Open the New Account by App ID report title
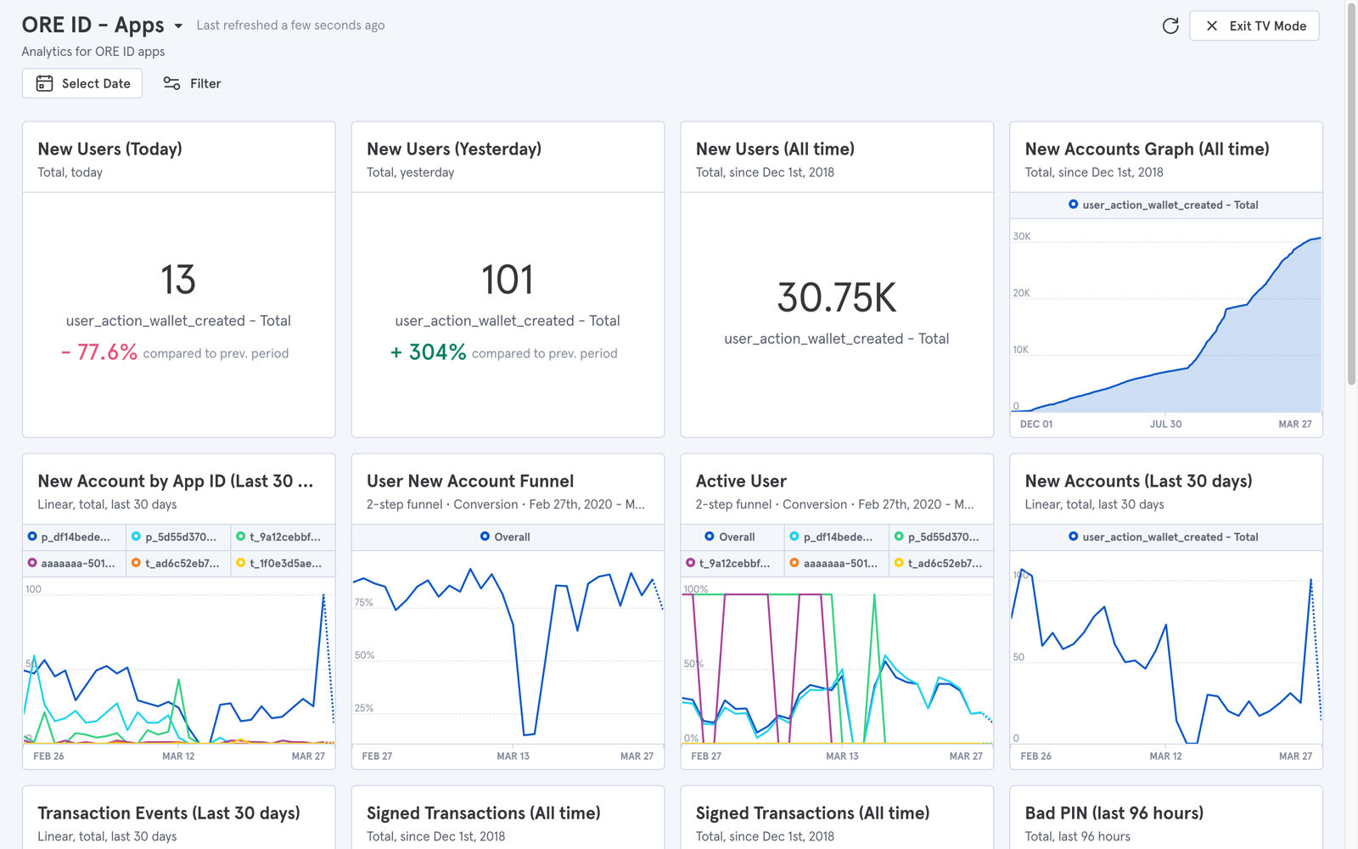Image resolution: width=1358 pixels, height=849 pixels. click(176, 481)
